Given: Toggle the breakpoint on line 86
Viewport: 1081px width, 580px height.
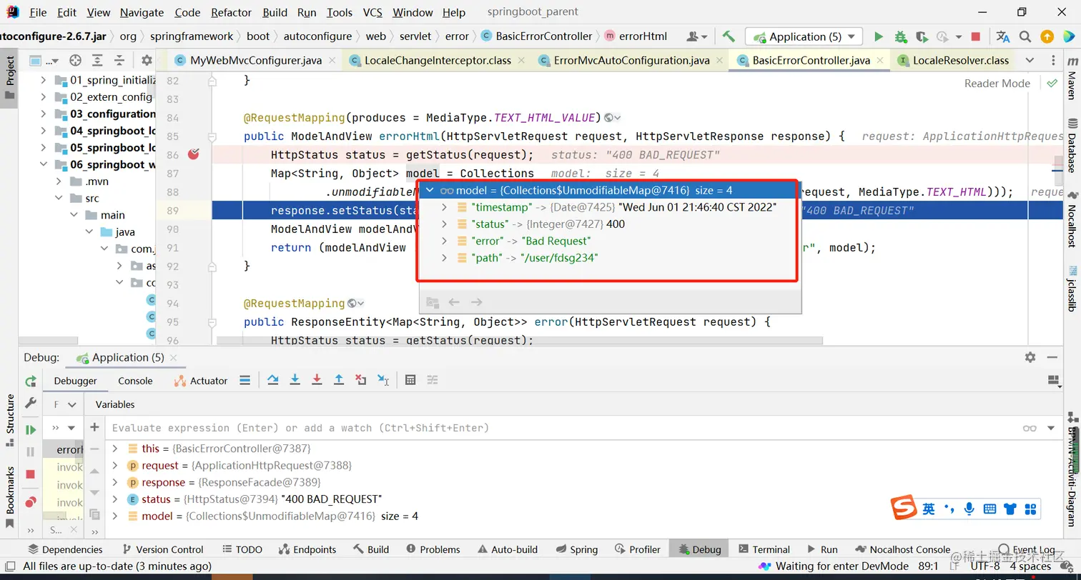Looking at the screenshot, I should coord(193,154).
